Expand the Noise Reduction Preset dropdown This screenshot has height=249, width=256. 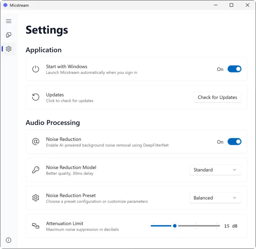(215, 198)
